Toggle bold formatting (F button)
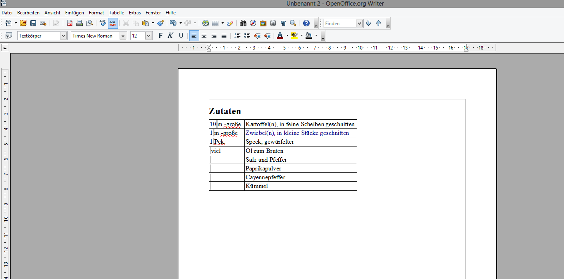Screen dimensions: 564x279 tap(160, 36)
